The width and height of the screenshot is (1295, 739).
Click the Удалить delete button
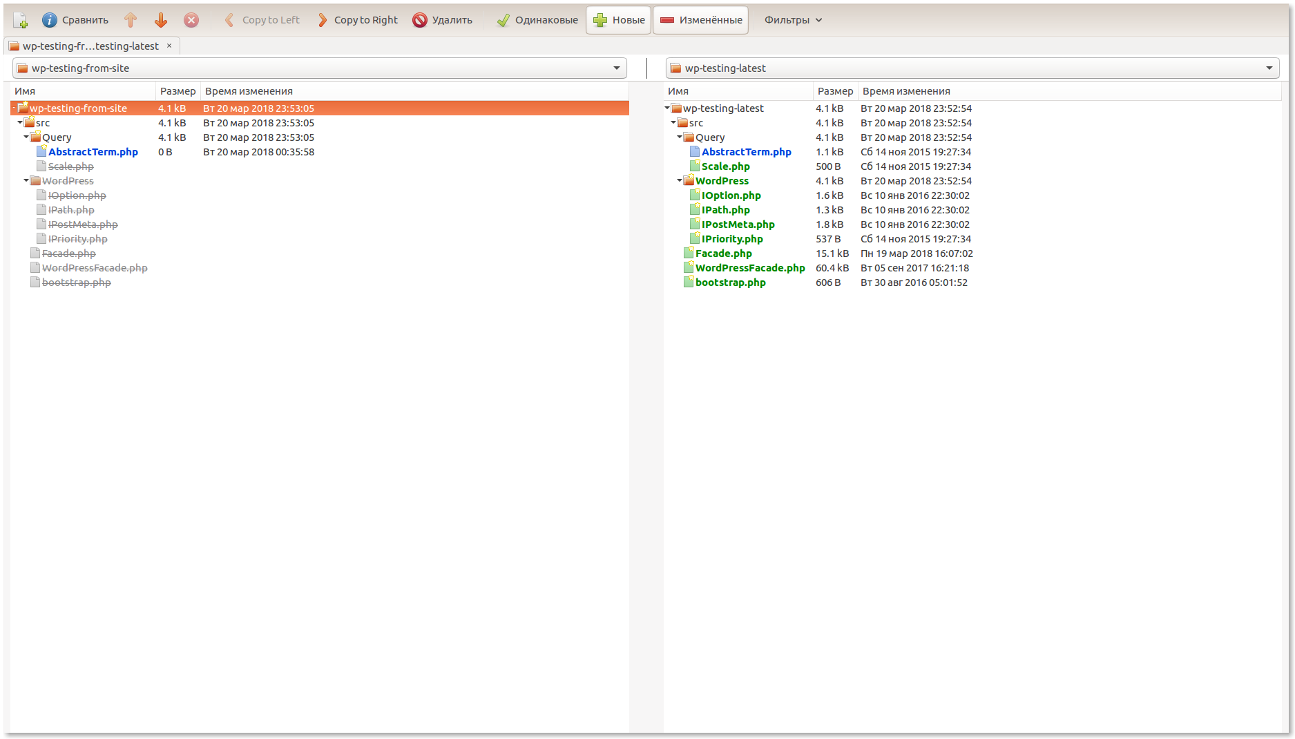pos(443,20)
